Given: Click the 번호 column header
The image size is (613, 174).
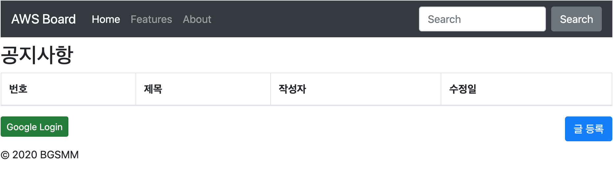Looking at the screenshot, I should (18, 89).
